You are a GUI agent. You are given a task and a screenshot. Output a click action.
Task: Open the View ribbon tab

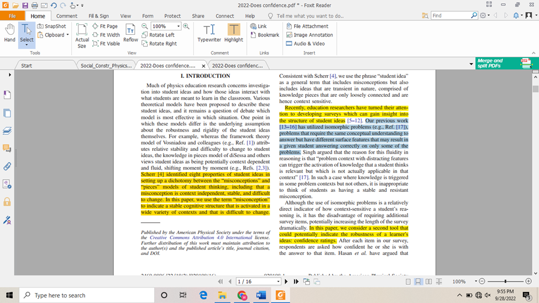(x=125, y=16)
